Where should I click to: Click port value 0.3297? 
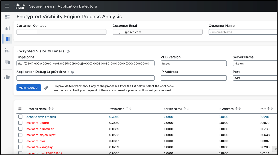click(264, 117)
